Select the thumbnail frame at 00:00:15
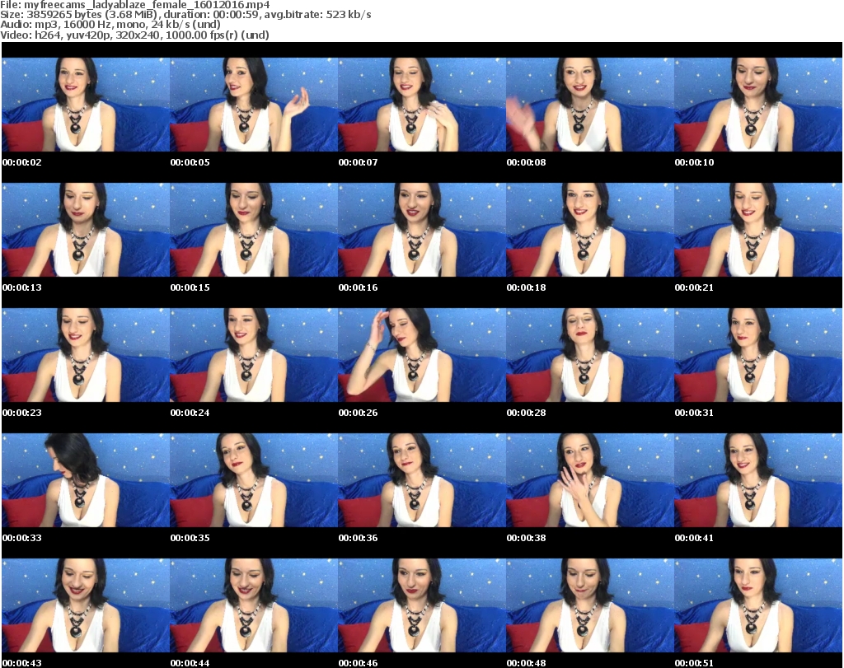The width and height of the screenshot is (844, 668). click(x=254, y=230)
